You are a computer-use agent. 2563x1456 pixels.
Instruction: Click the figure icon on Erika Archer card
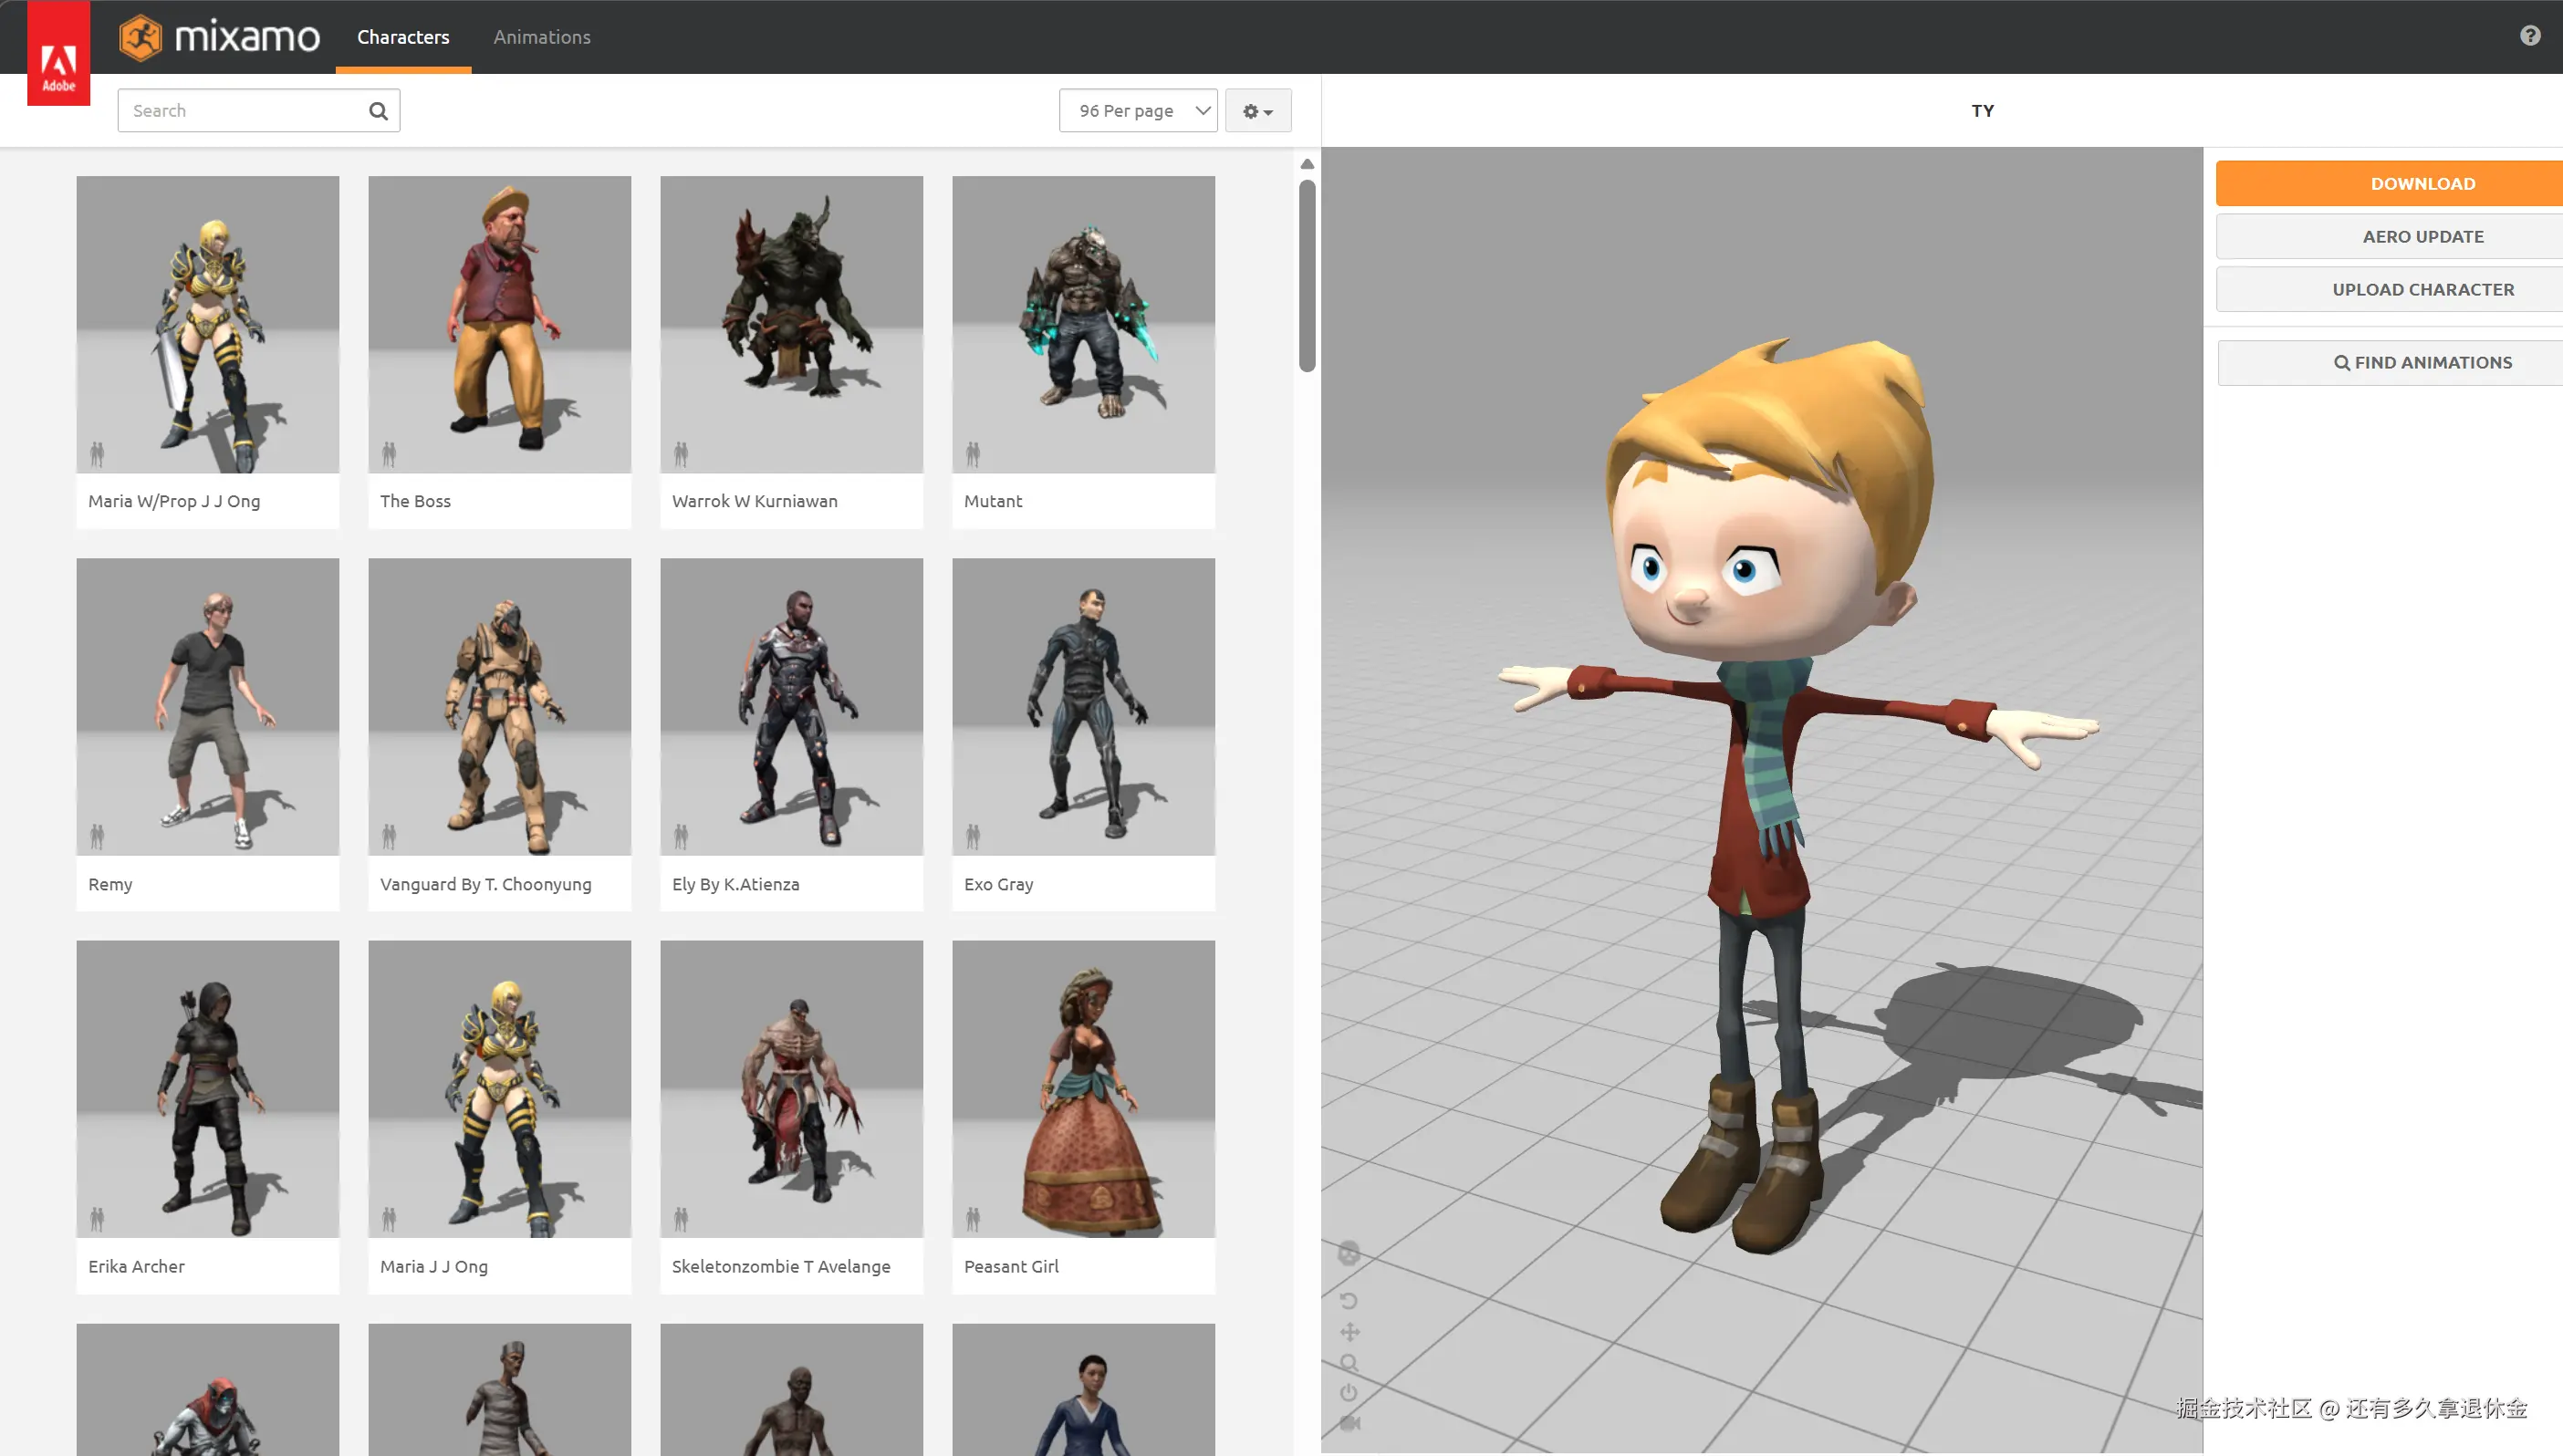(97, 1219)
